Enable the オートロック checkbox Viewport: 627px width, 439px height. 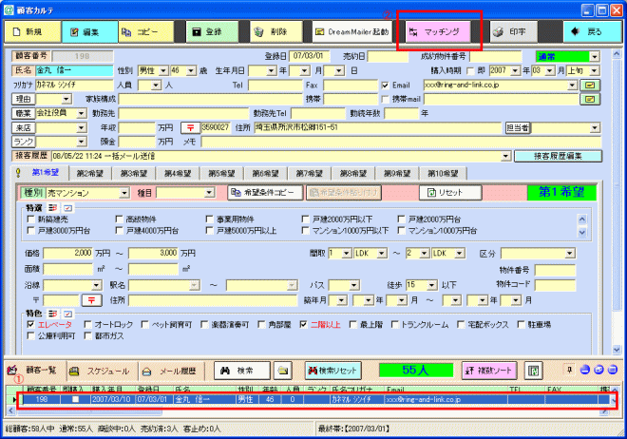[x=88, y=324]
